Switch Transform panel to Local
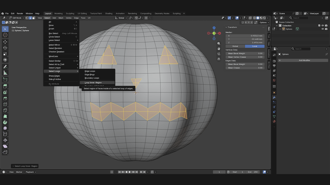 pyautogui.click(x=255, y=46)
